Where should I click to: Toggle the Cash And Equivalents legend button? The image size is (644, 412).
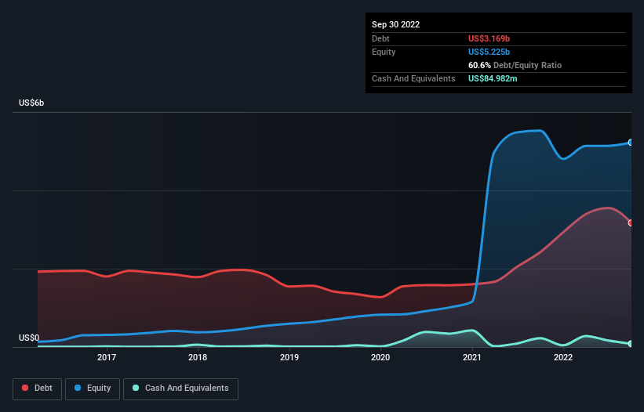(x=180, y=389)
